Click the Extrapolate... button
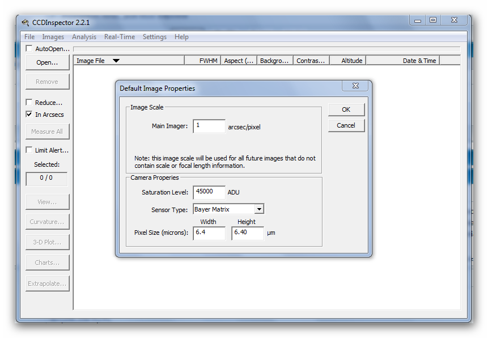This screenshot has height=338, width=488. pyautogui.click(x=47, y=284)
